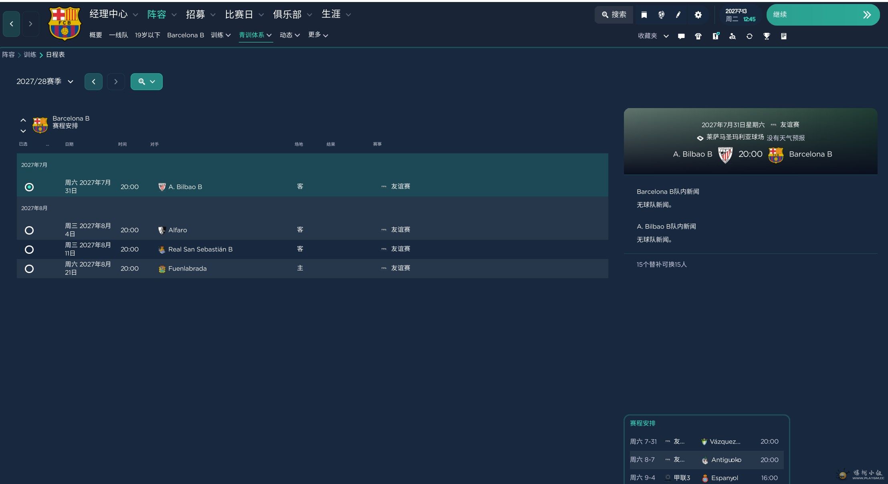Click the 继续 continue button

click(823, 15)
